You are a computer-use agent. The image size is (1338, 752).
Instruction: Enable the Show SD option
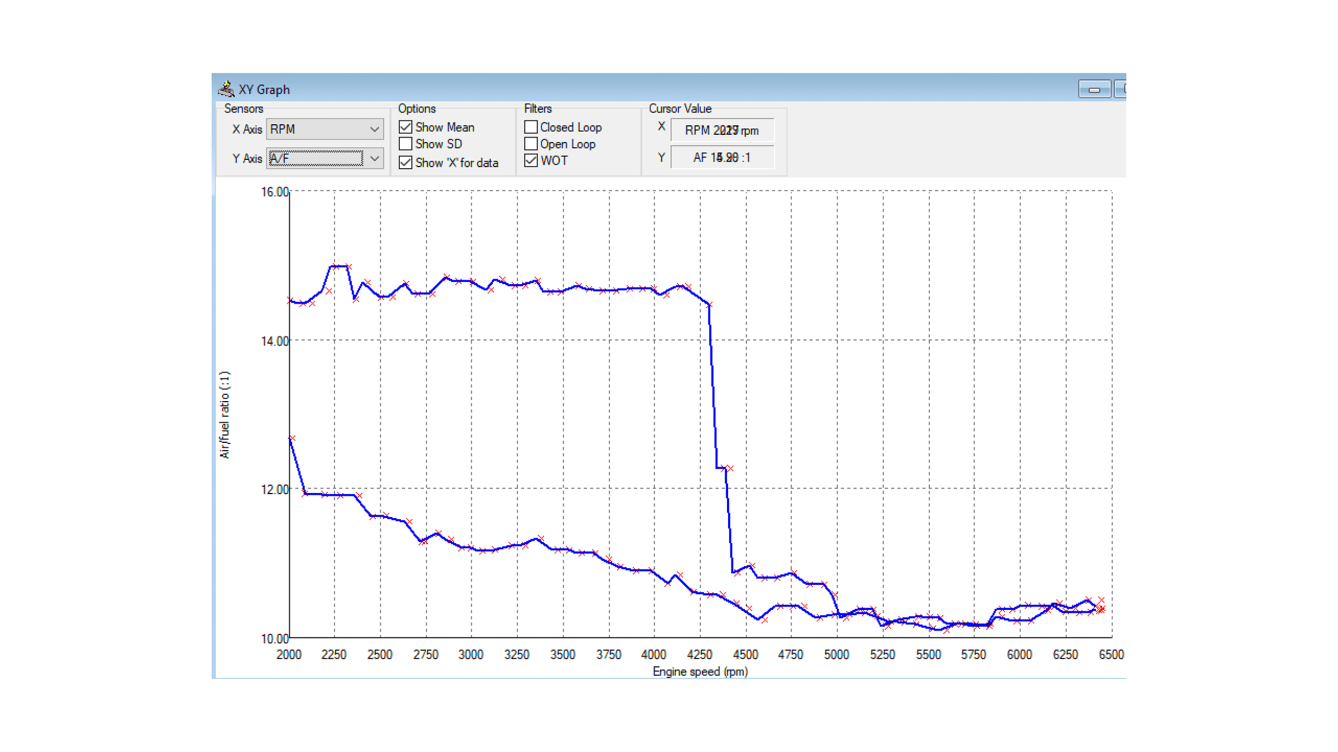[405, 144]
